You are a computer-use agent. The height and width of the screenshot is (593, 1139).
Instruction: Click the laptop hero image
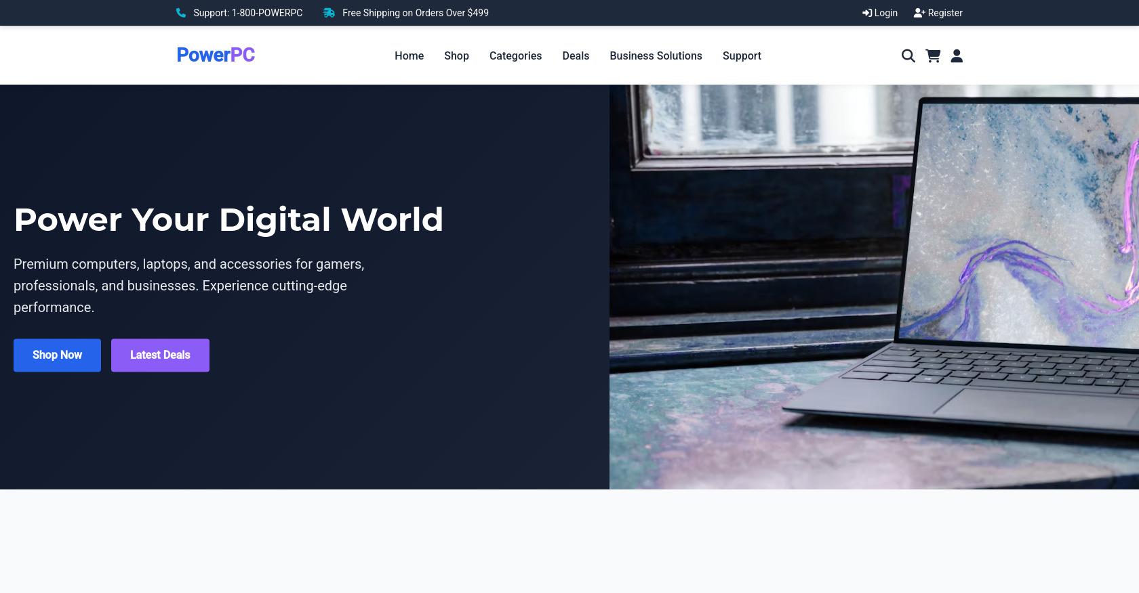(x=873, y=287)
